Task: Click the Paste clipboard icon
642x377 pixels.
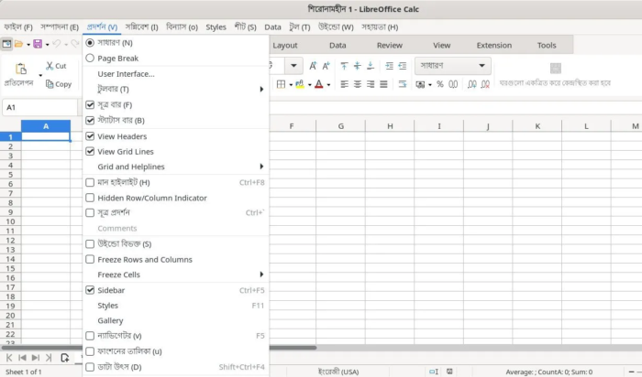Action: [19, 68]
